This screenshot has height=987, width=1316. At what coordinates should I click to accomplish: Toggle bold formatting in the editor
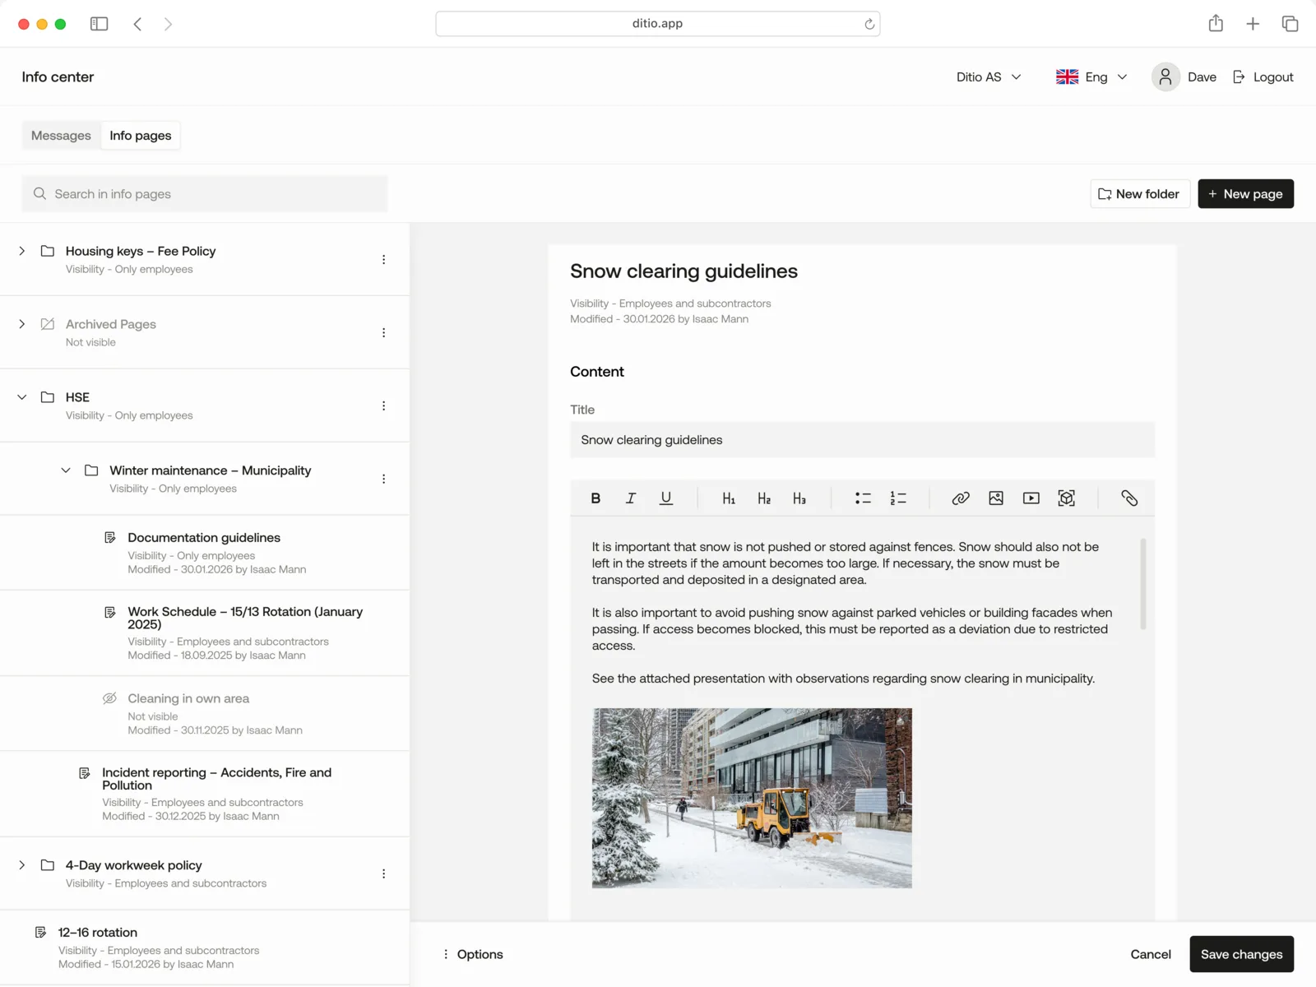click(595, 498)
